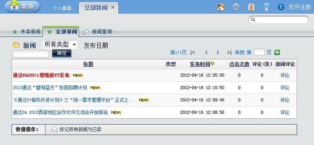Click the blue key-shaped icon in toolbar
This screenshot has height=145, width=314.
(x=267, y=7)
